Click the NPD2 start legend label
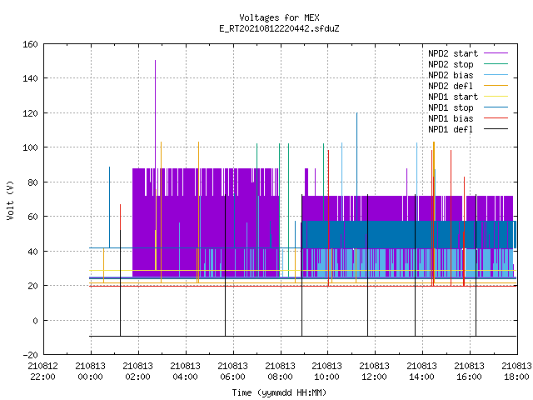The height and width of the screenshot is (400, 533). (453, 53)
